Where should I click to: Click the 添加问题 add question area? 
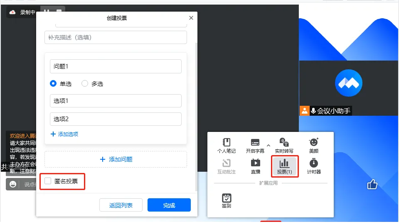[x=116, y=159]
